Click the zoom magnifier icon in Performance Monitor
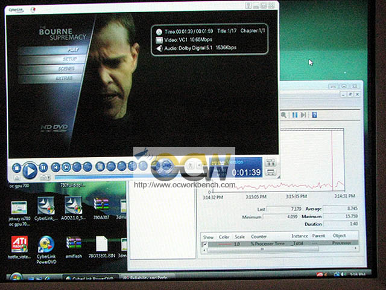The image size is (386, 290). coord(283,115)
